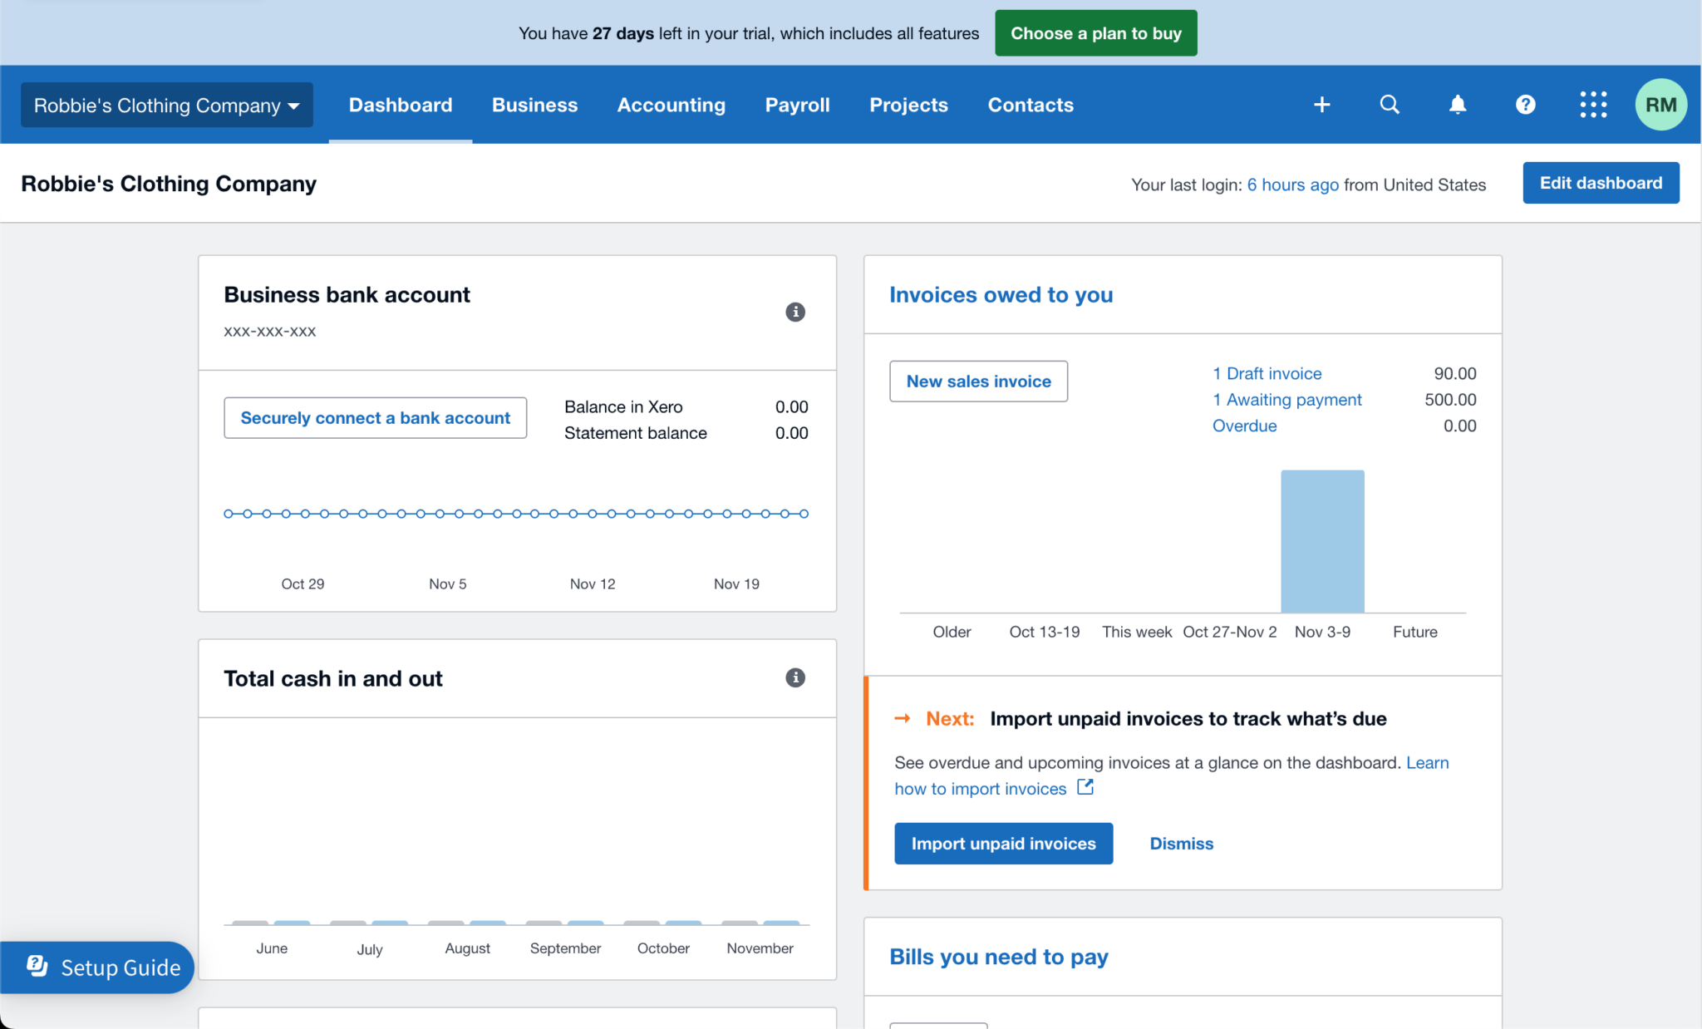Open the 1 Draft invoice link
The height and width of the screenshot is (1029, 1702).
1267,373
